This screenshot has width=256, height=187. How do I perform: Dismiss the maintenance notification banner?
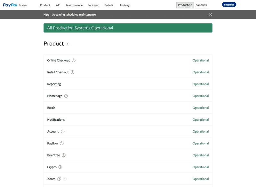tap(210, 14)
